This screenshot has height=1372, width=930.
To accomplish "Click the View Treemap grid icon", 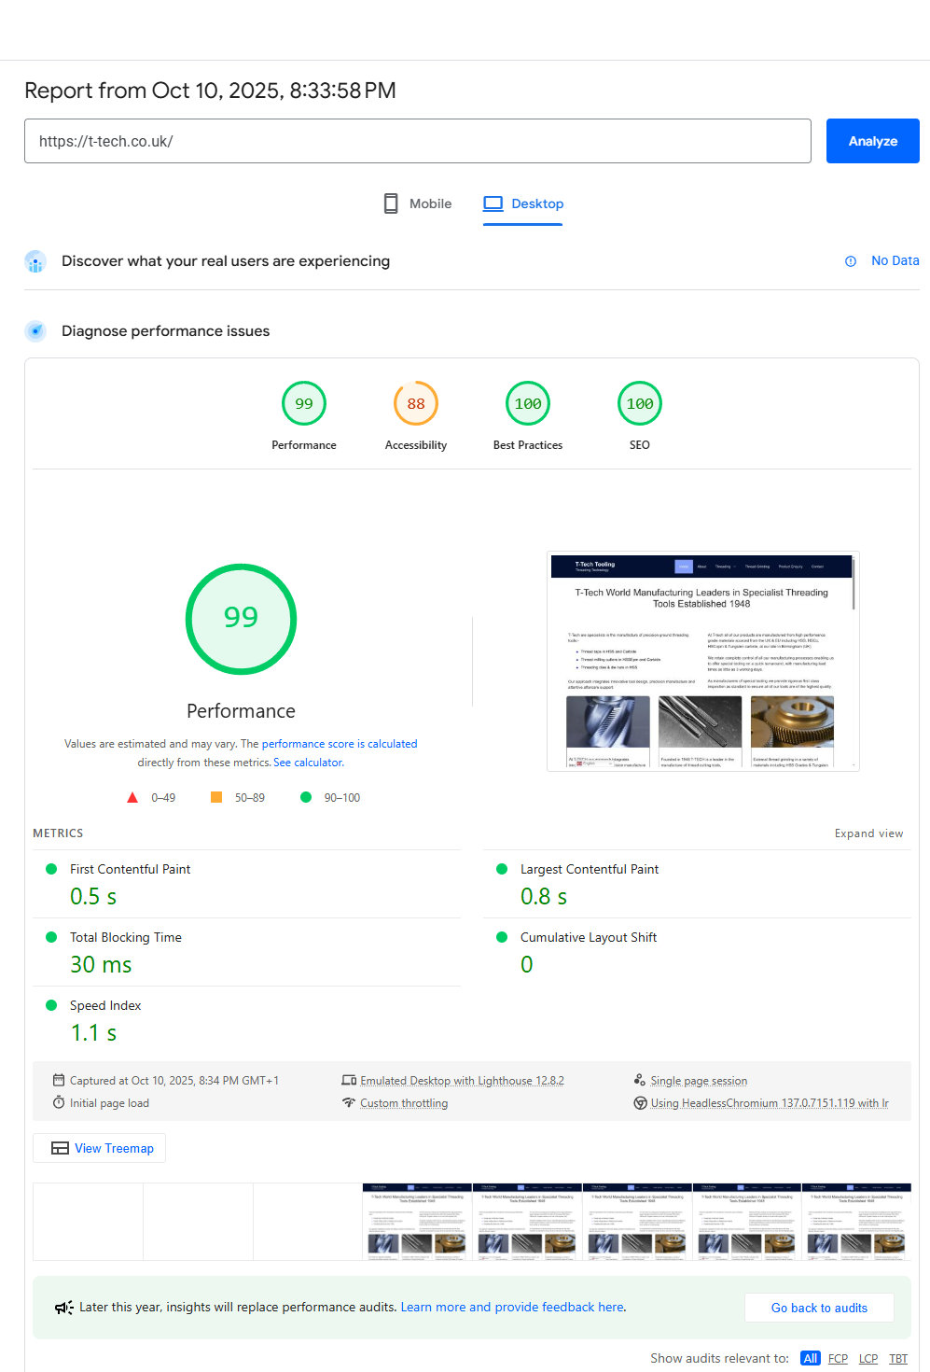I will point(60,1148).
